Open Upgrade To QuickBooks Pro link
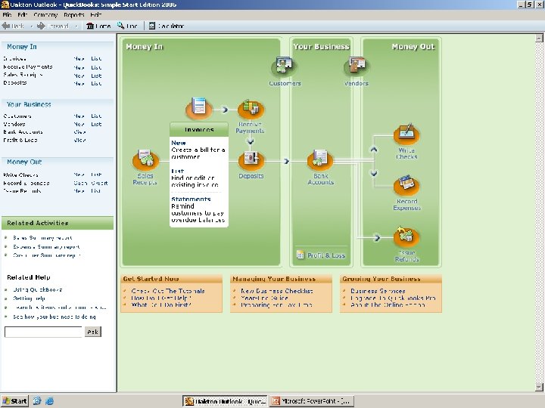 pos(393,298)
